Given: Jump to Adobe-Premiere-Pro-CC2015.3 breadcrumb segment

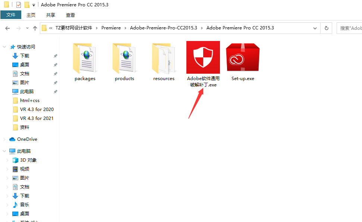Looking at the screenshot, I should pos(163,28).
